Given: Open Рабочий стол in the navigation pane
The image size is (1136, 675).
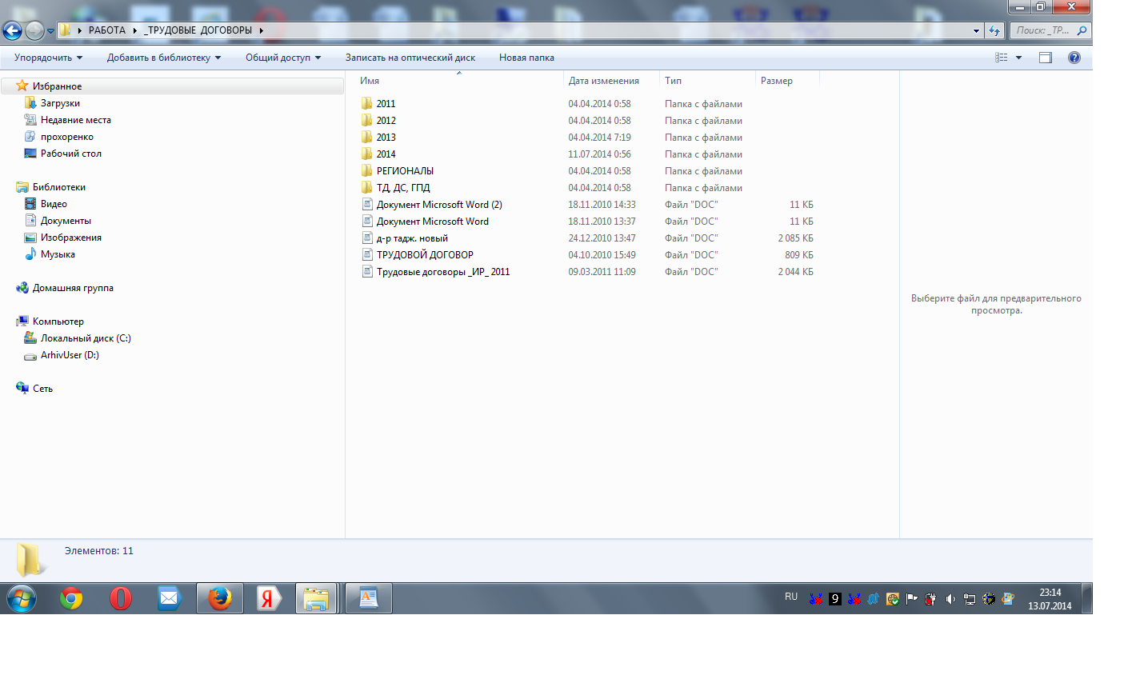Looking at the screenshot, I should pos(70,154).
